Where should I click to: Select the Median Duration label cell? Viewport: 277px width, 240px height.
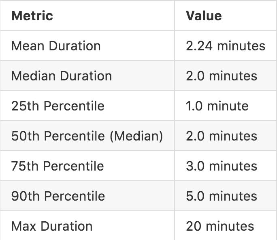click(x=62, y=76)
